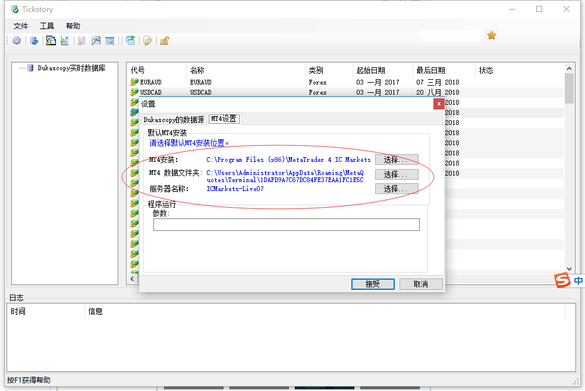Screen dimensions: 585x391
Task: Click EURAUD last date 07 三月 2018
Action: coord(438,82)
